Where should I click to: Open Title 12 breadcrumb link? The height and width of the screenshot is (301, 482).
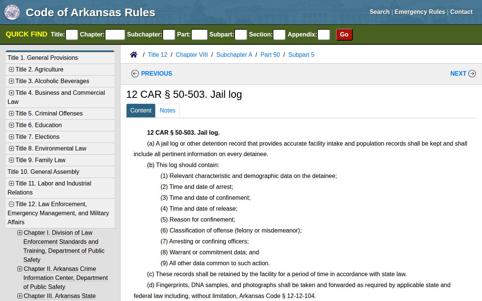point(157,55)
